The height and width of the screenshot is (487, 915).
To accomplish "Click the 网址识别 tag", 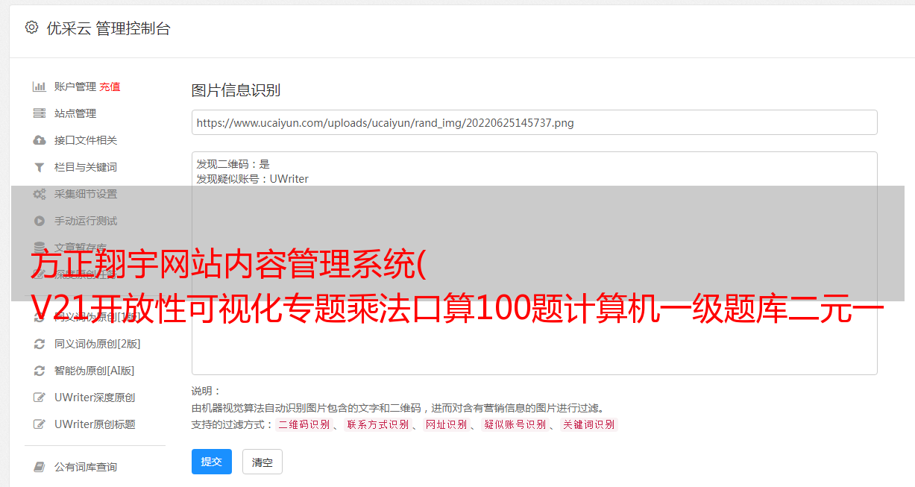I will click(446, 424).
